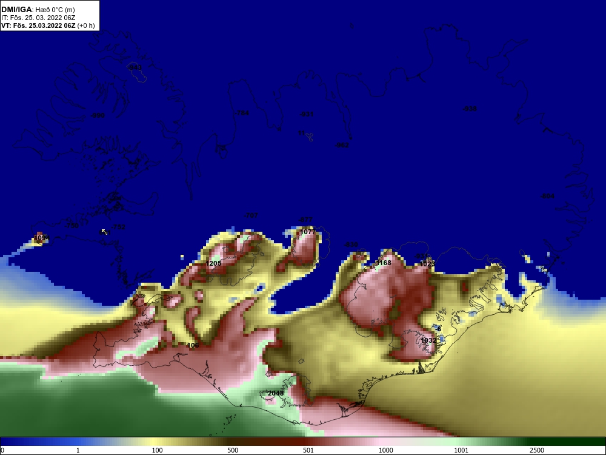Screen dimensions: 606x455
Task: Click the 100 label on the color scale
Action: (158, 450)
